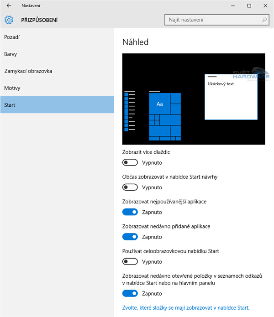Click the back arrow in the title bar
Viewport: 274px width, 317px height.
click(9, 5)
